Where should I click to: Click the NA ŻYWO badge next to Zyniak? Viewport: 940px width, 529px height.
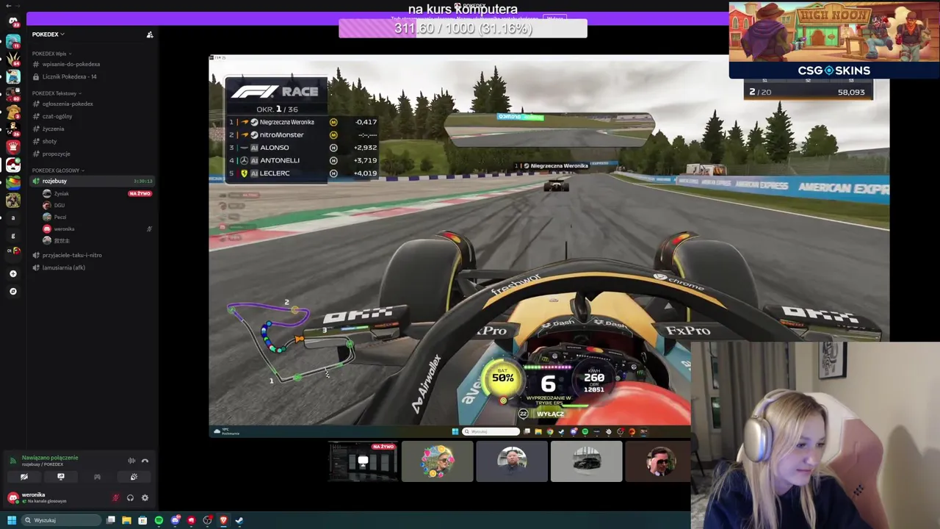(x=140, y=193)
